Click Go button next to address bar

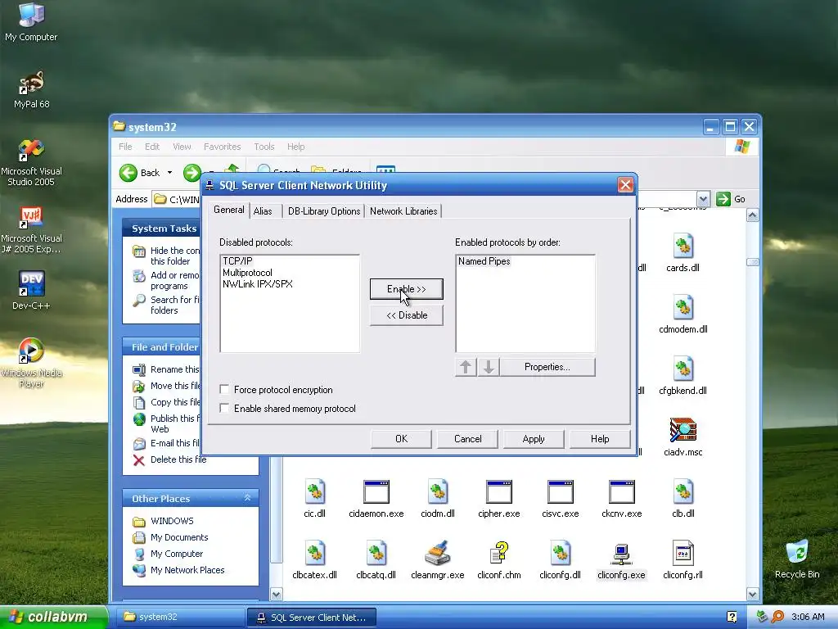731,199
